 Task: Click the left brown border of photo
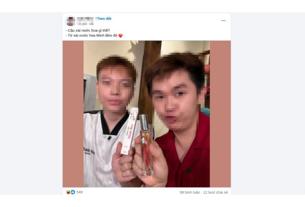(73, 114)
